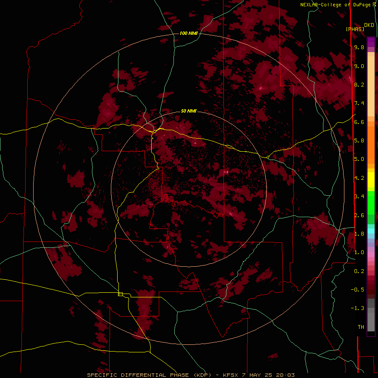378x378 pixels.
Task: Click the Specific Differential Phase KFSX caption
Action: [x=191, y=375]
